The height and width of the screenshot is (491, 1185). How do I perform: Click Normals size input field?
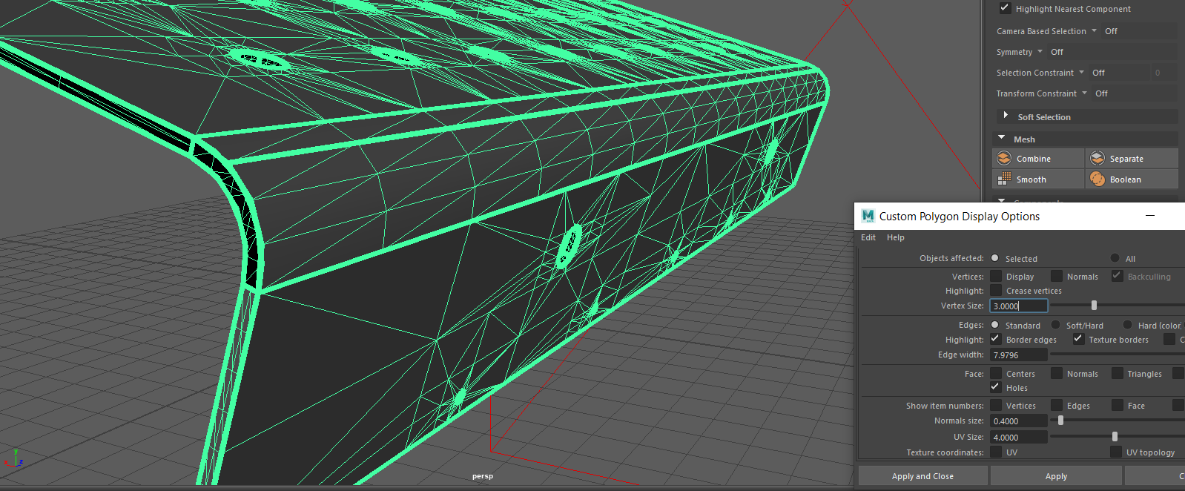tap(1019, 421)
